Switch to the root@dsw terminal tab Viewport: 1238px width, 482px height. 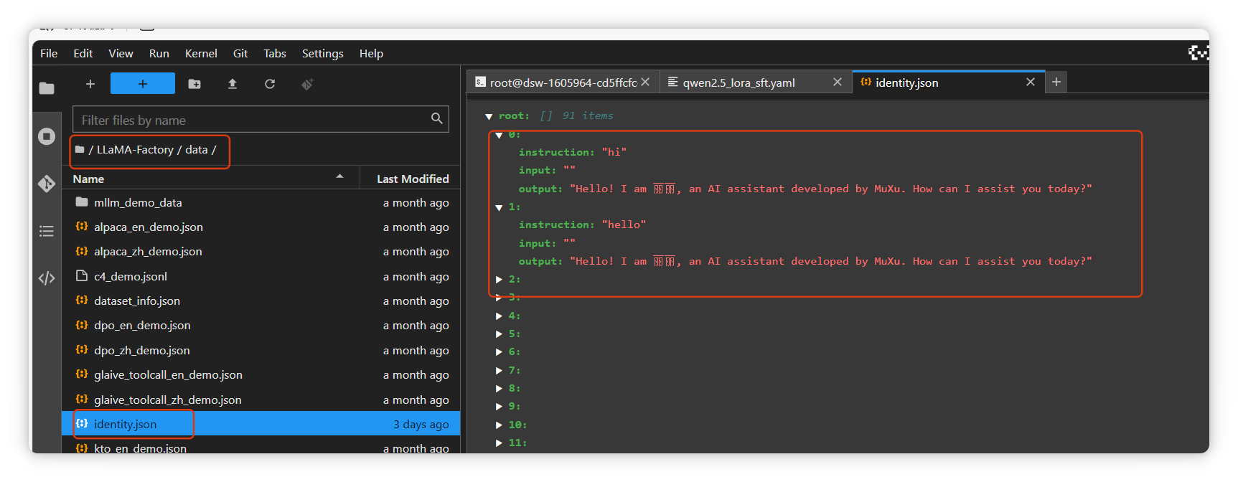[x=563, y=82]
